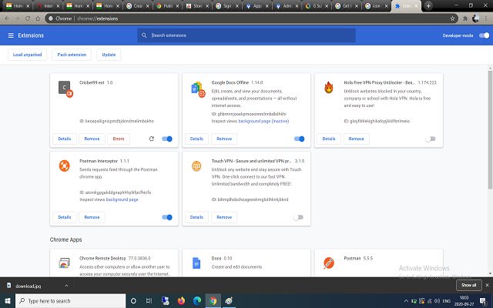Click the Cricbet99 ext extension icon

(x=65, y=89)
